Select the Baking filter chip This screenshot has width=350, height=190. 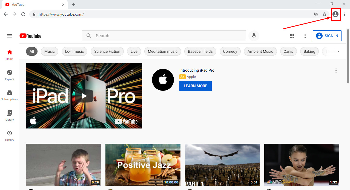pos(309,51)
